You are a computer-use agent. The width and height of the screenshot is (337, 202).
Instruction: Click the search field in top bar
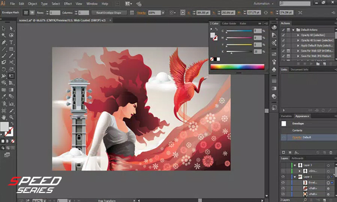pos(295,3)
